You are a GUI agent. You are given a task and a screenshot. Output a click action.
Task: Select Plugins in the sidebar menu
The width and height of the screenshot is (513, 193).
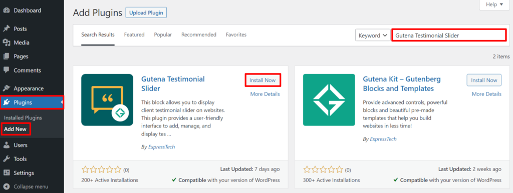coord(32,102)
